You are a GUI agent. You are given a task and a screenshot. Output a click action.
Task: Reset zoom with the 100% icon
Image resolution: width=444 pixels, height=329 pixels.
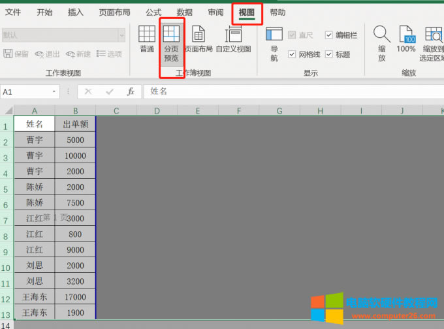click(x=406, y=39)
